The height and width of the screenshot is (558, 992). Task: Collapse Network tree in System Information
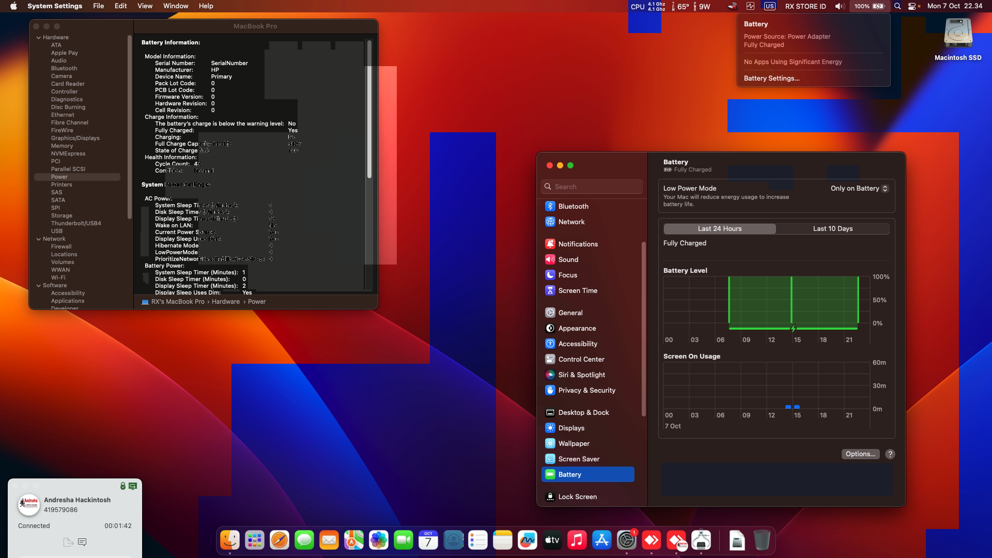(x=39, y=239)
